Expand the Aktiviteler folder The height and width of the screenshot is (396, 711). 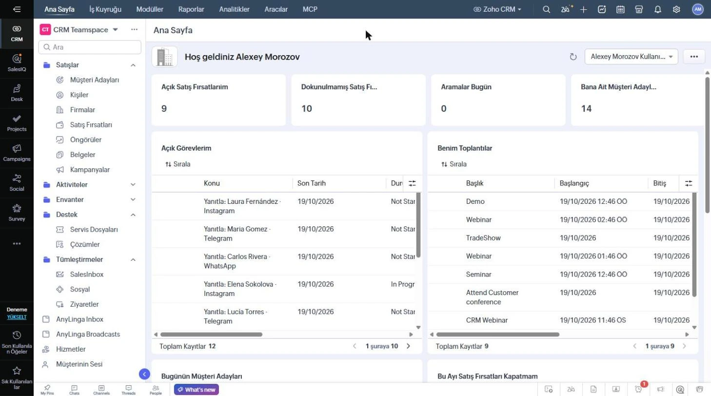coord(133,185)
